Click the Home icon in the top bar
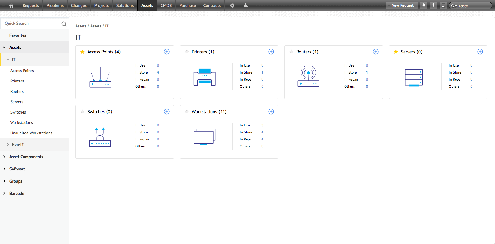This screenshot has height=244, width=495. 11,5
